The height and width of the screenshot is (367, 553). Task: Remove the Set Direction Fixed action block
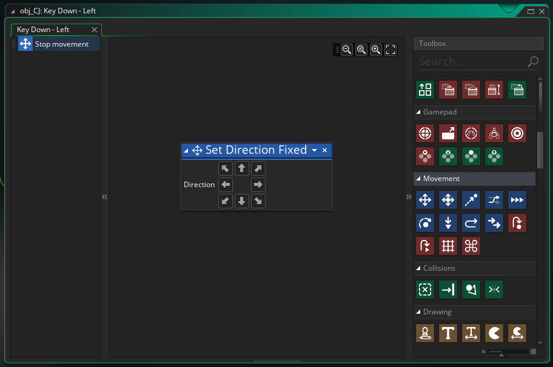point(324,150)
